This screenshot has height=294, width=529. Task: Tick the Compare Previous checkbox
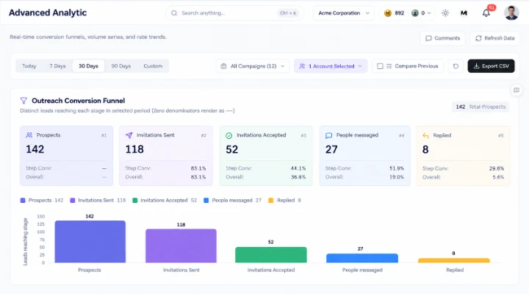point(380,66)
